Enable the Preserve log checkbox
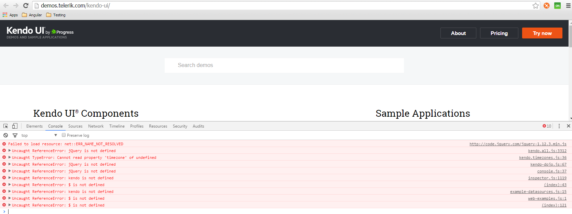 tap(64, 135)
